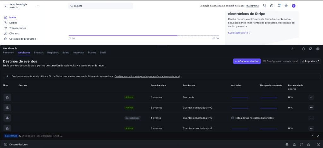The height and width of the screenshot is (148, 323).
Task: Click the Actividad column header
Action: coord(236,85)
